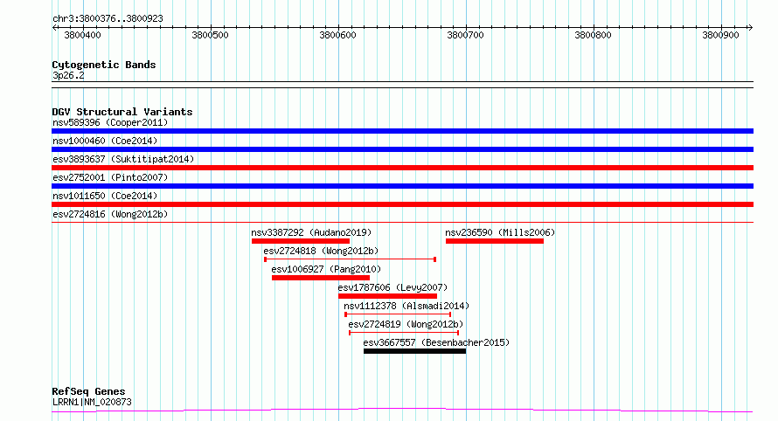Viewport: 778px width, 421px height.
Task: Open esv3893637 (Suktitipat2014) variant label
Action: click(x=123, y=159)
